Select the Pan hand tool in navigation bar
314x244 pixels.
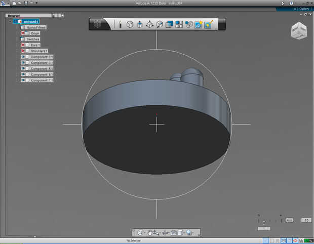tap(150, 232)
